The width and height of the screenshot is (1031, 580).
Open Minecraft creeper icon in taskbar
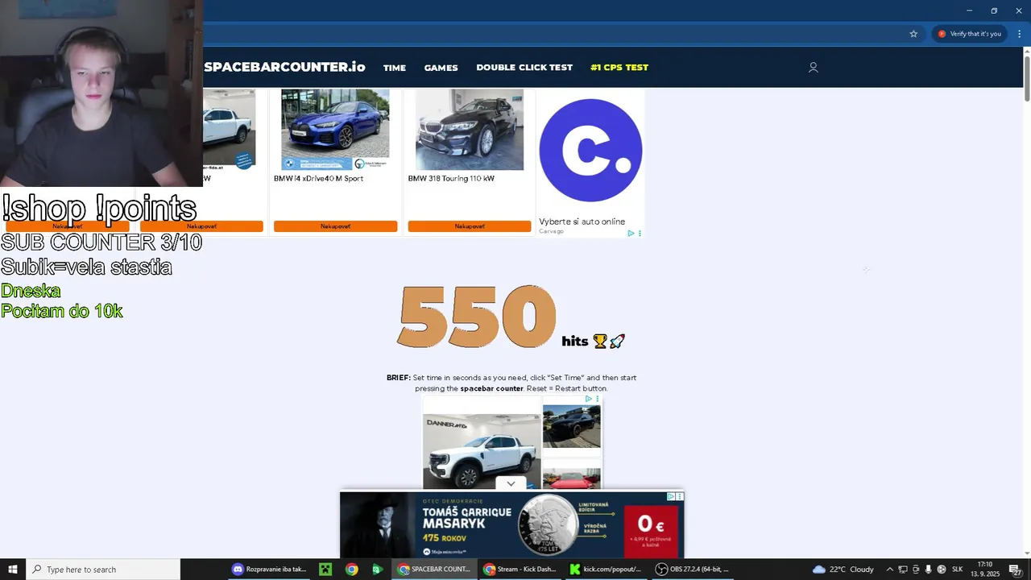[x=325, y=570]
